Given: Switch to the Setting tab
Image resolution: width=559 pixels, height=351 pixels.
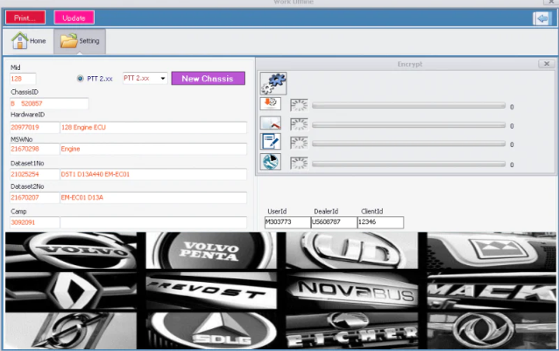Looking at the screenshot, I should click(x=80, y=41).
